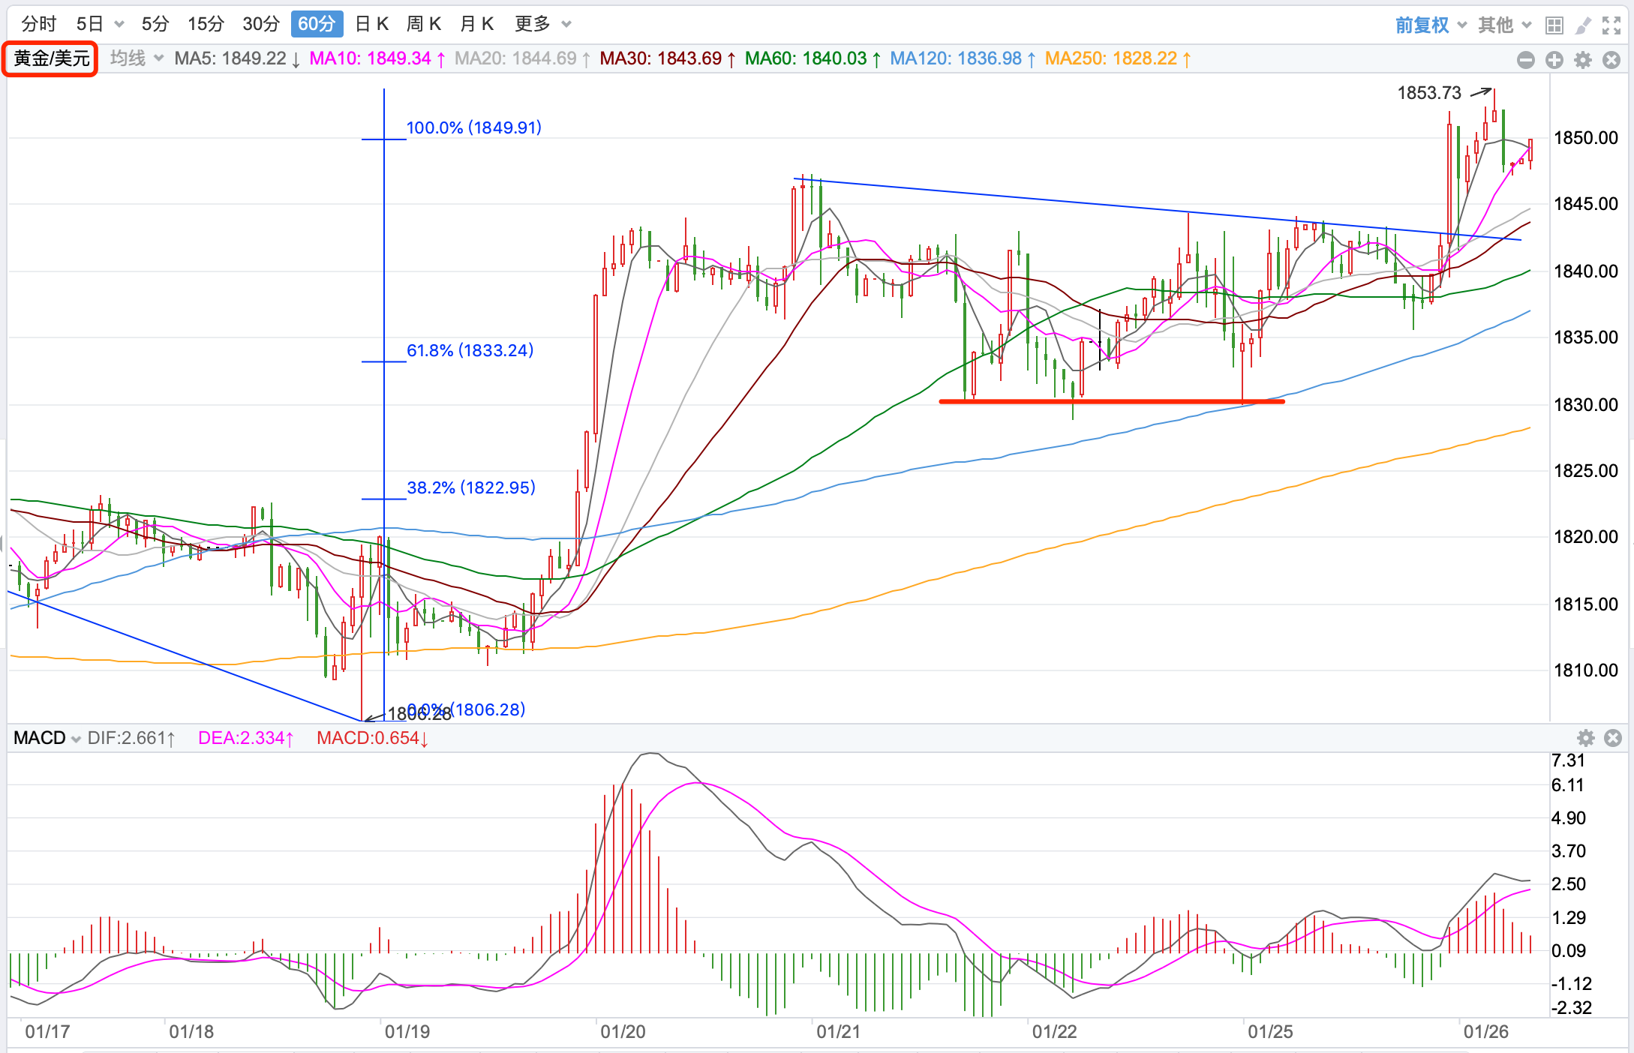
Task: Close the MACD indicator panel
Action: click(x=1613, y=738)
